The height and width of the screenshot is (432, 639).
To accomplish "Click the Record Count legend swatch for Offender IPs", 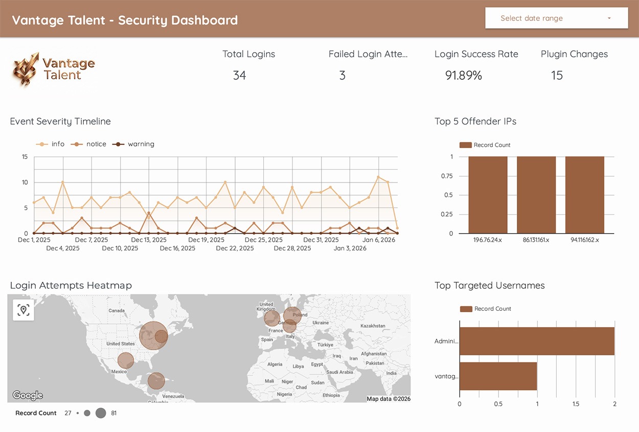I will click(x=465, y=145).
